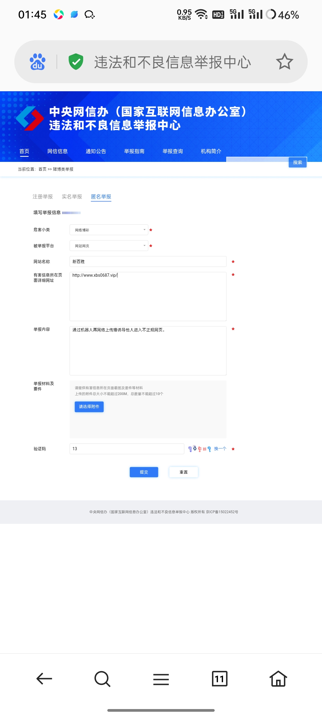Tap the 01:45 clock in status bar
The width and height of the screenshot is (322, 718).
coord(32,15)
